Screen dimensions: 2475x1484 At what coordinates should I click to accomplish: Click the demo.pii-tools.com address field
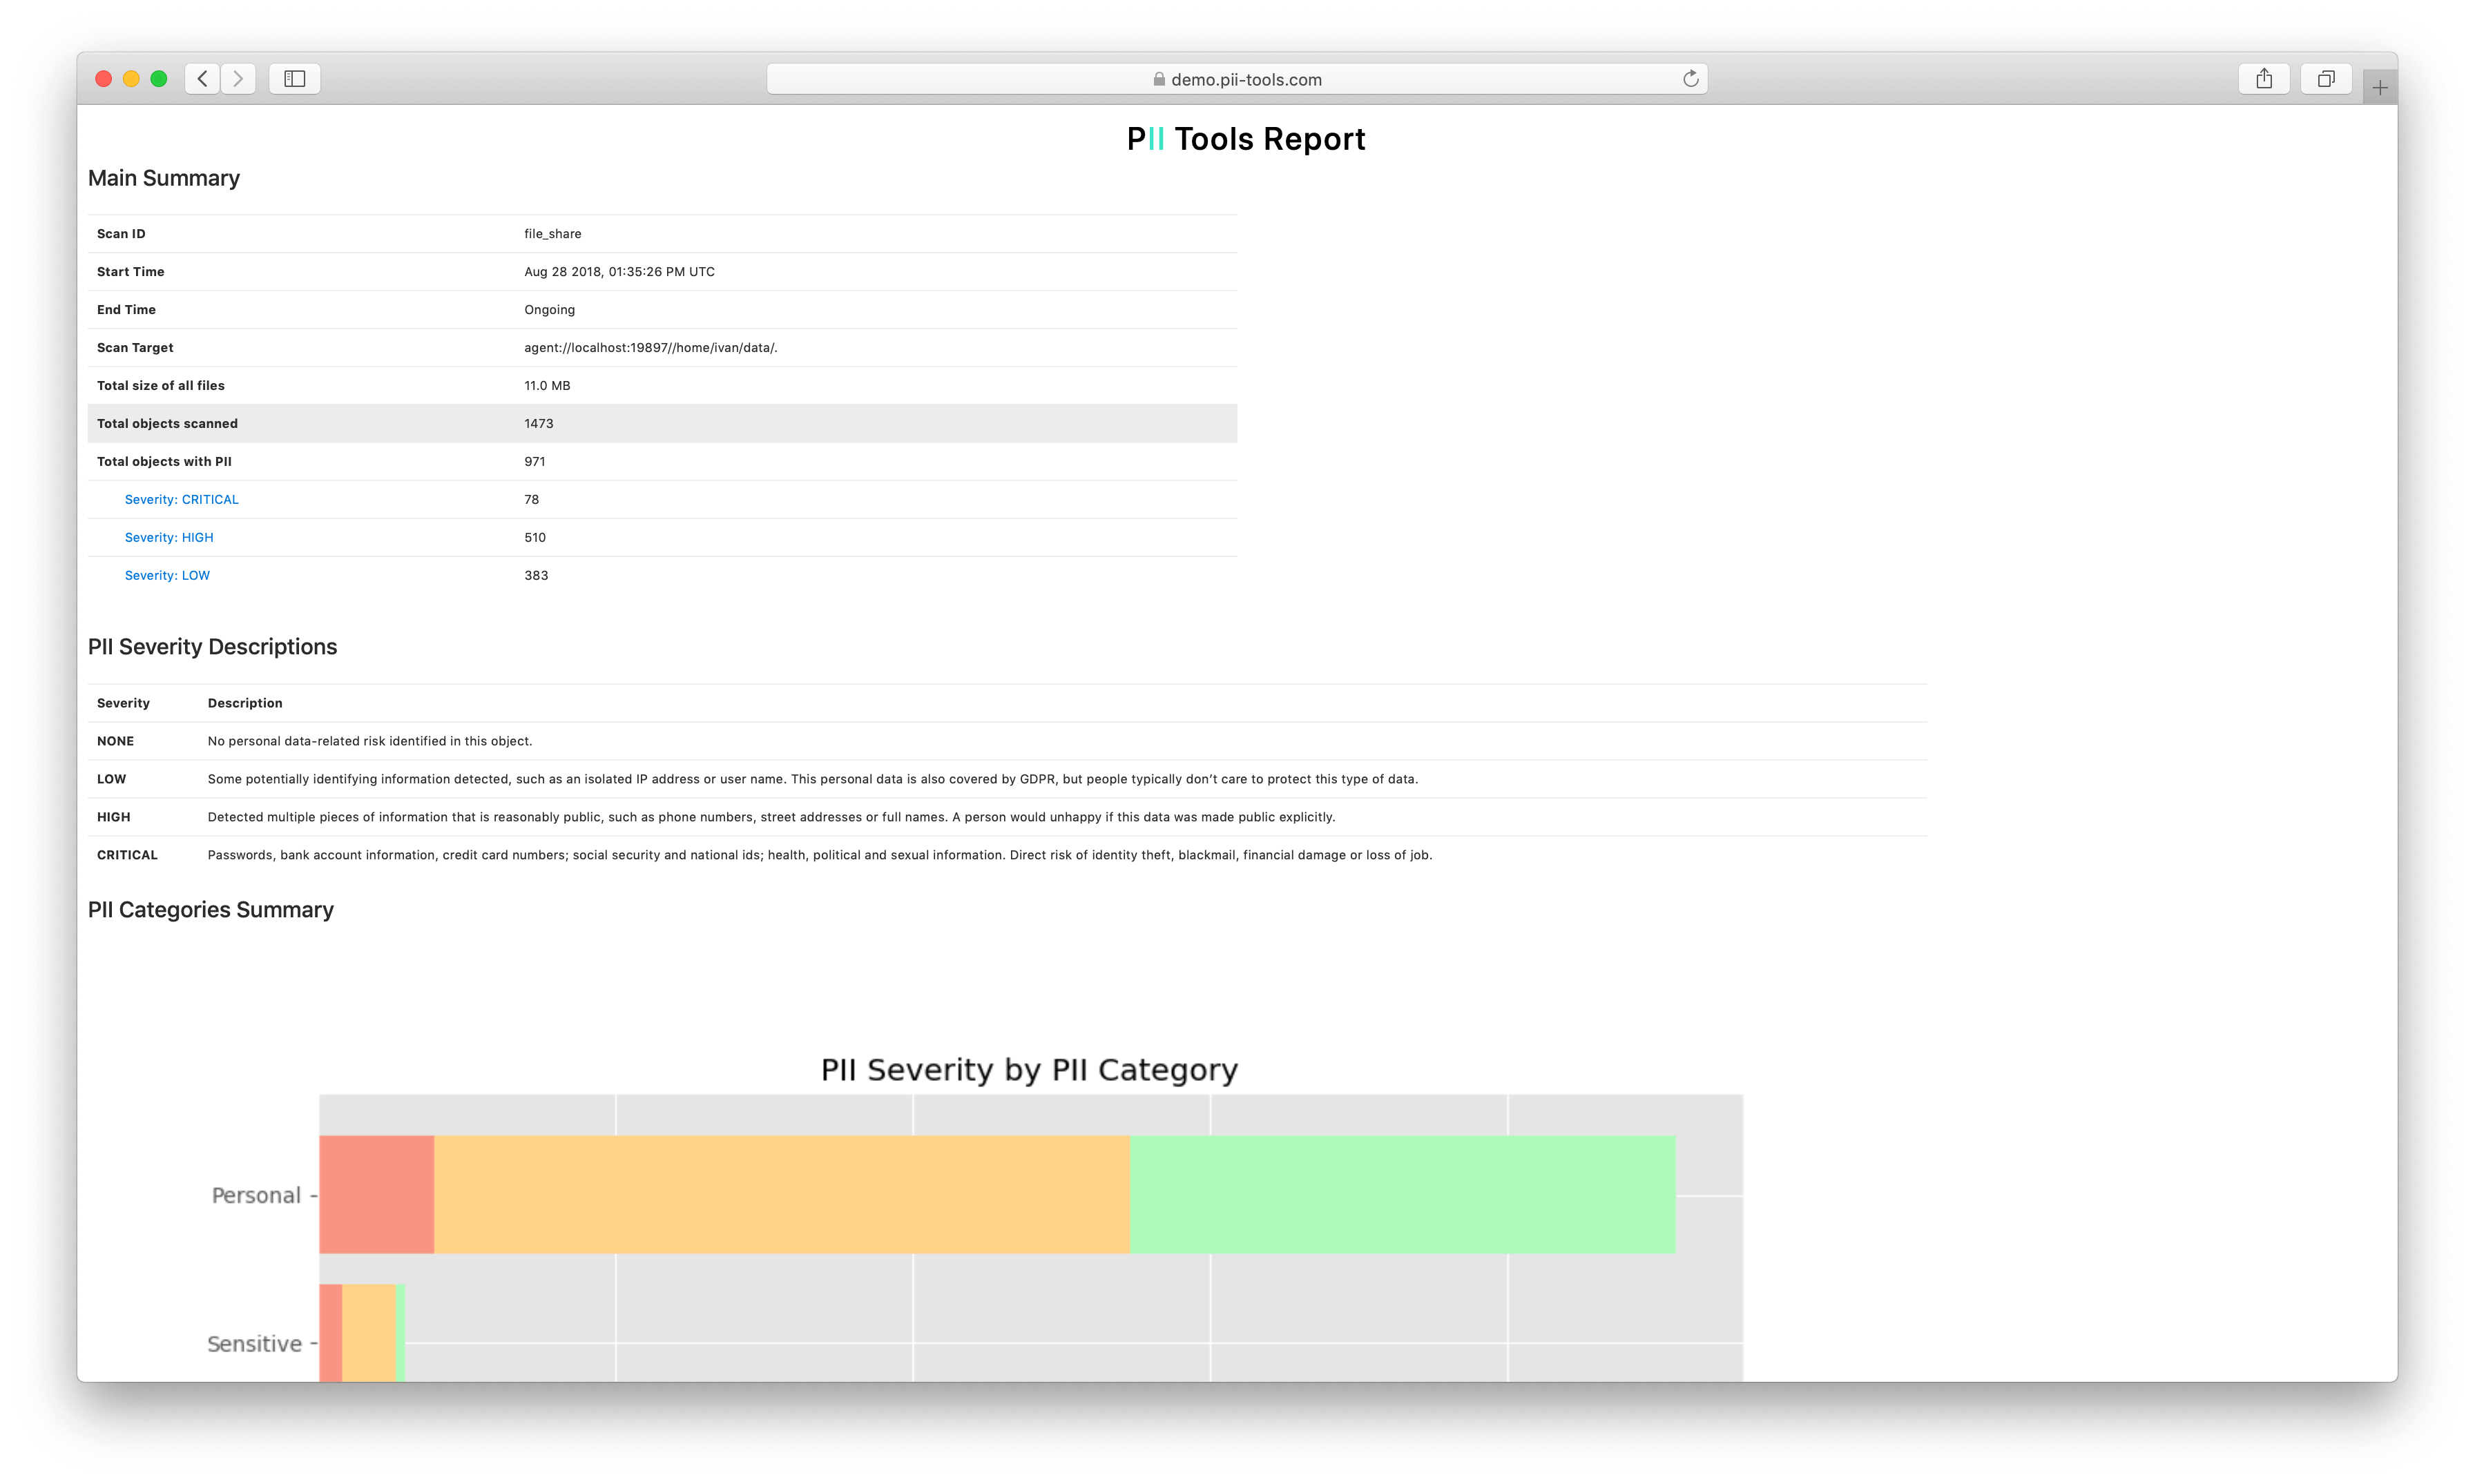click(x=1237, y=79)
